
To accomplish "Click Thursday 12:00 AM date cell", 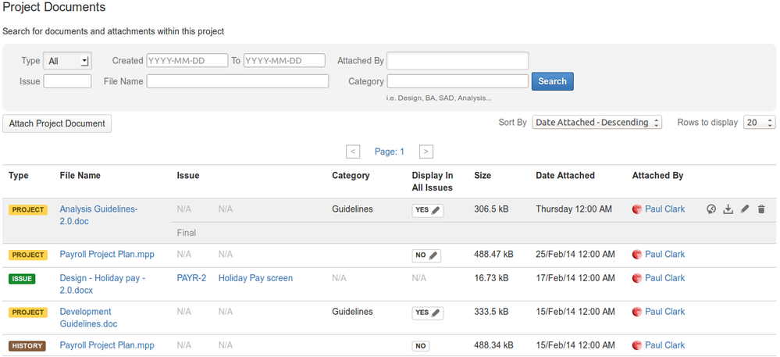I will coord(574,209).
